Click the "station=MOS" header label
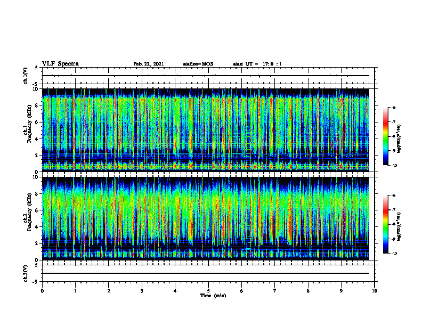The width and height of the screenshot is (422, 326). click(x=198, y=64)
